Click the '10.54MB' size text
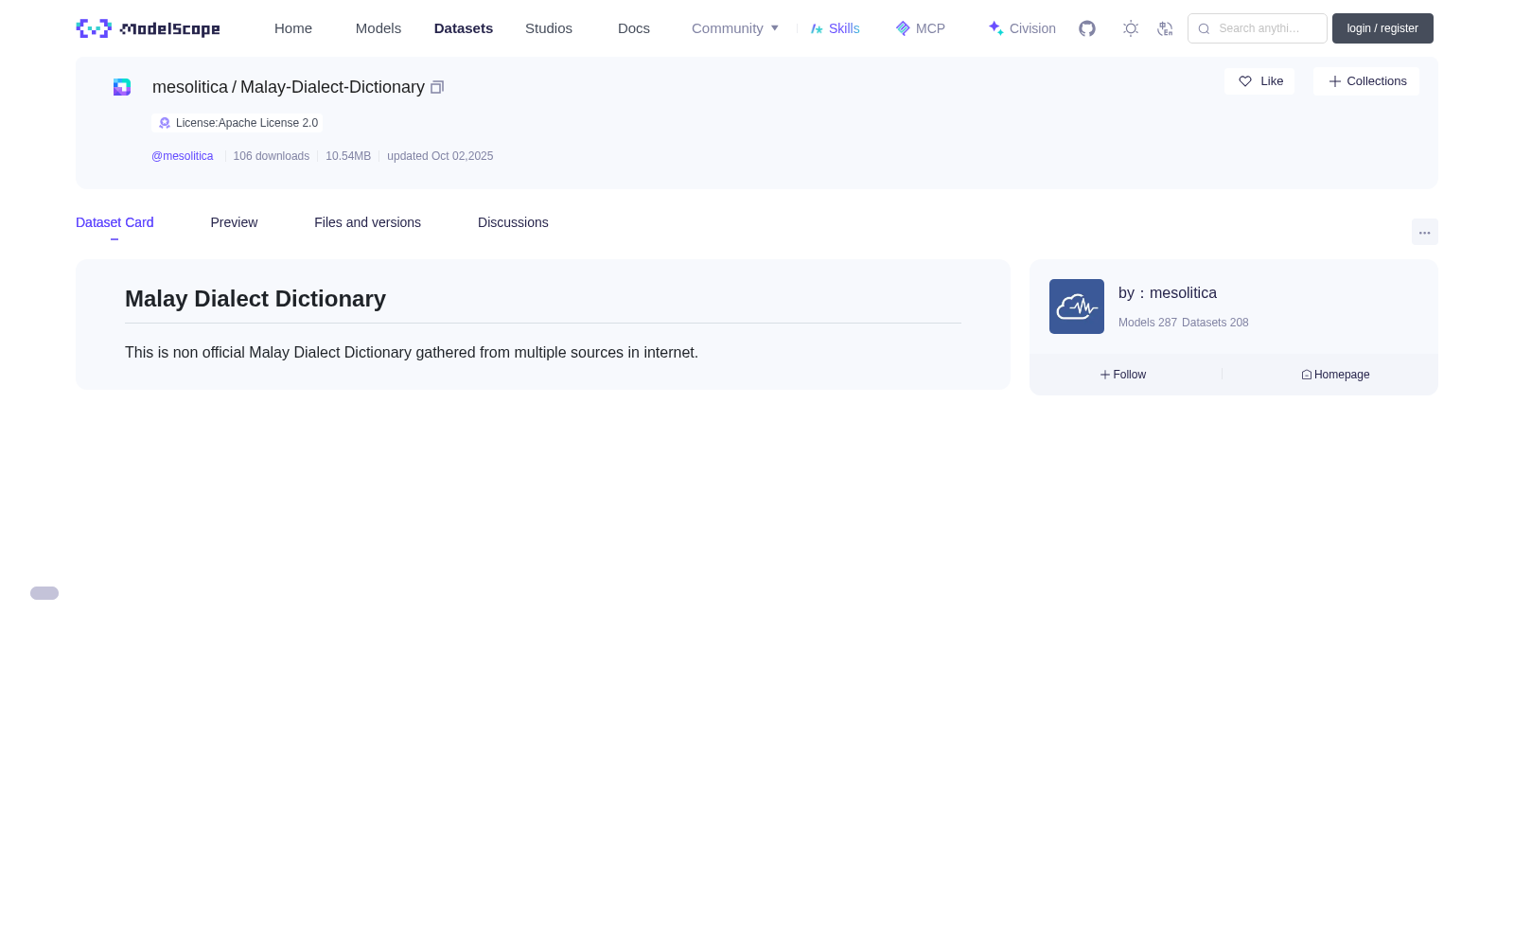This screenshot has width=1514, height=946. point(348,156)
